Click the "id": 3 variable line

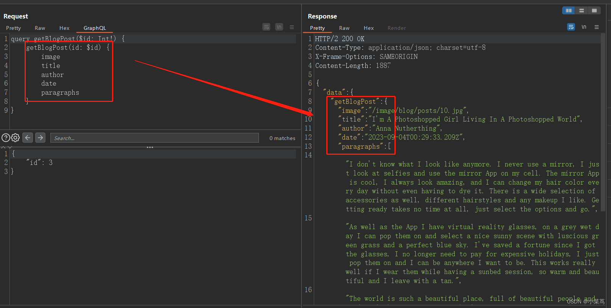click(x=39, y=163)
